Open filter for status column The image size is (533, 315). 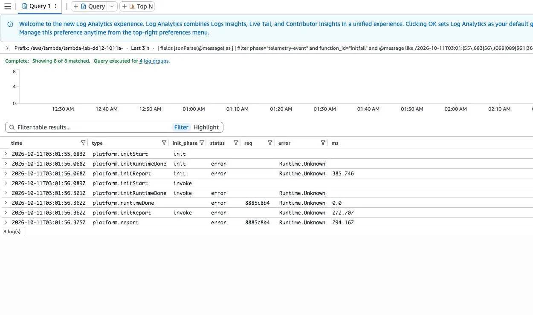[x=236, y=143]
